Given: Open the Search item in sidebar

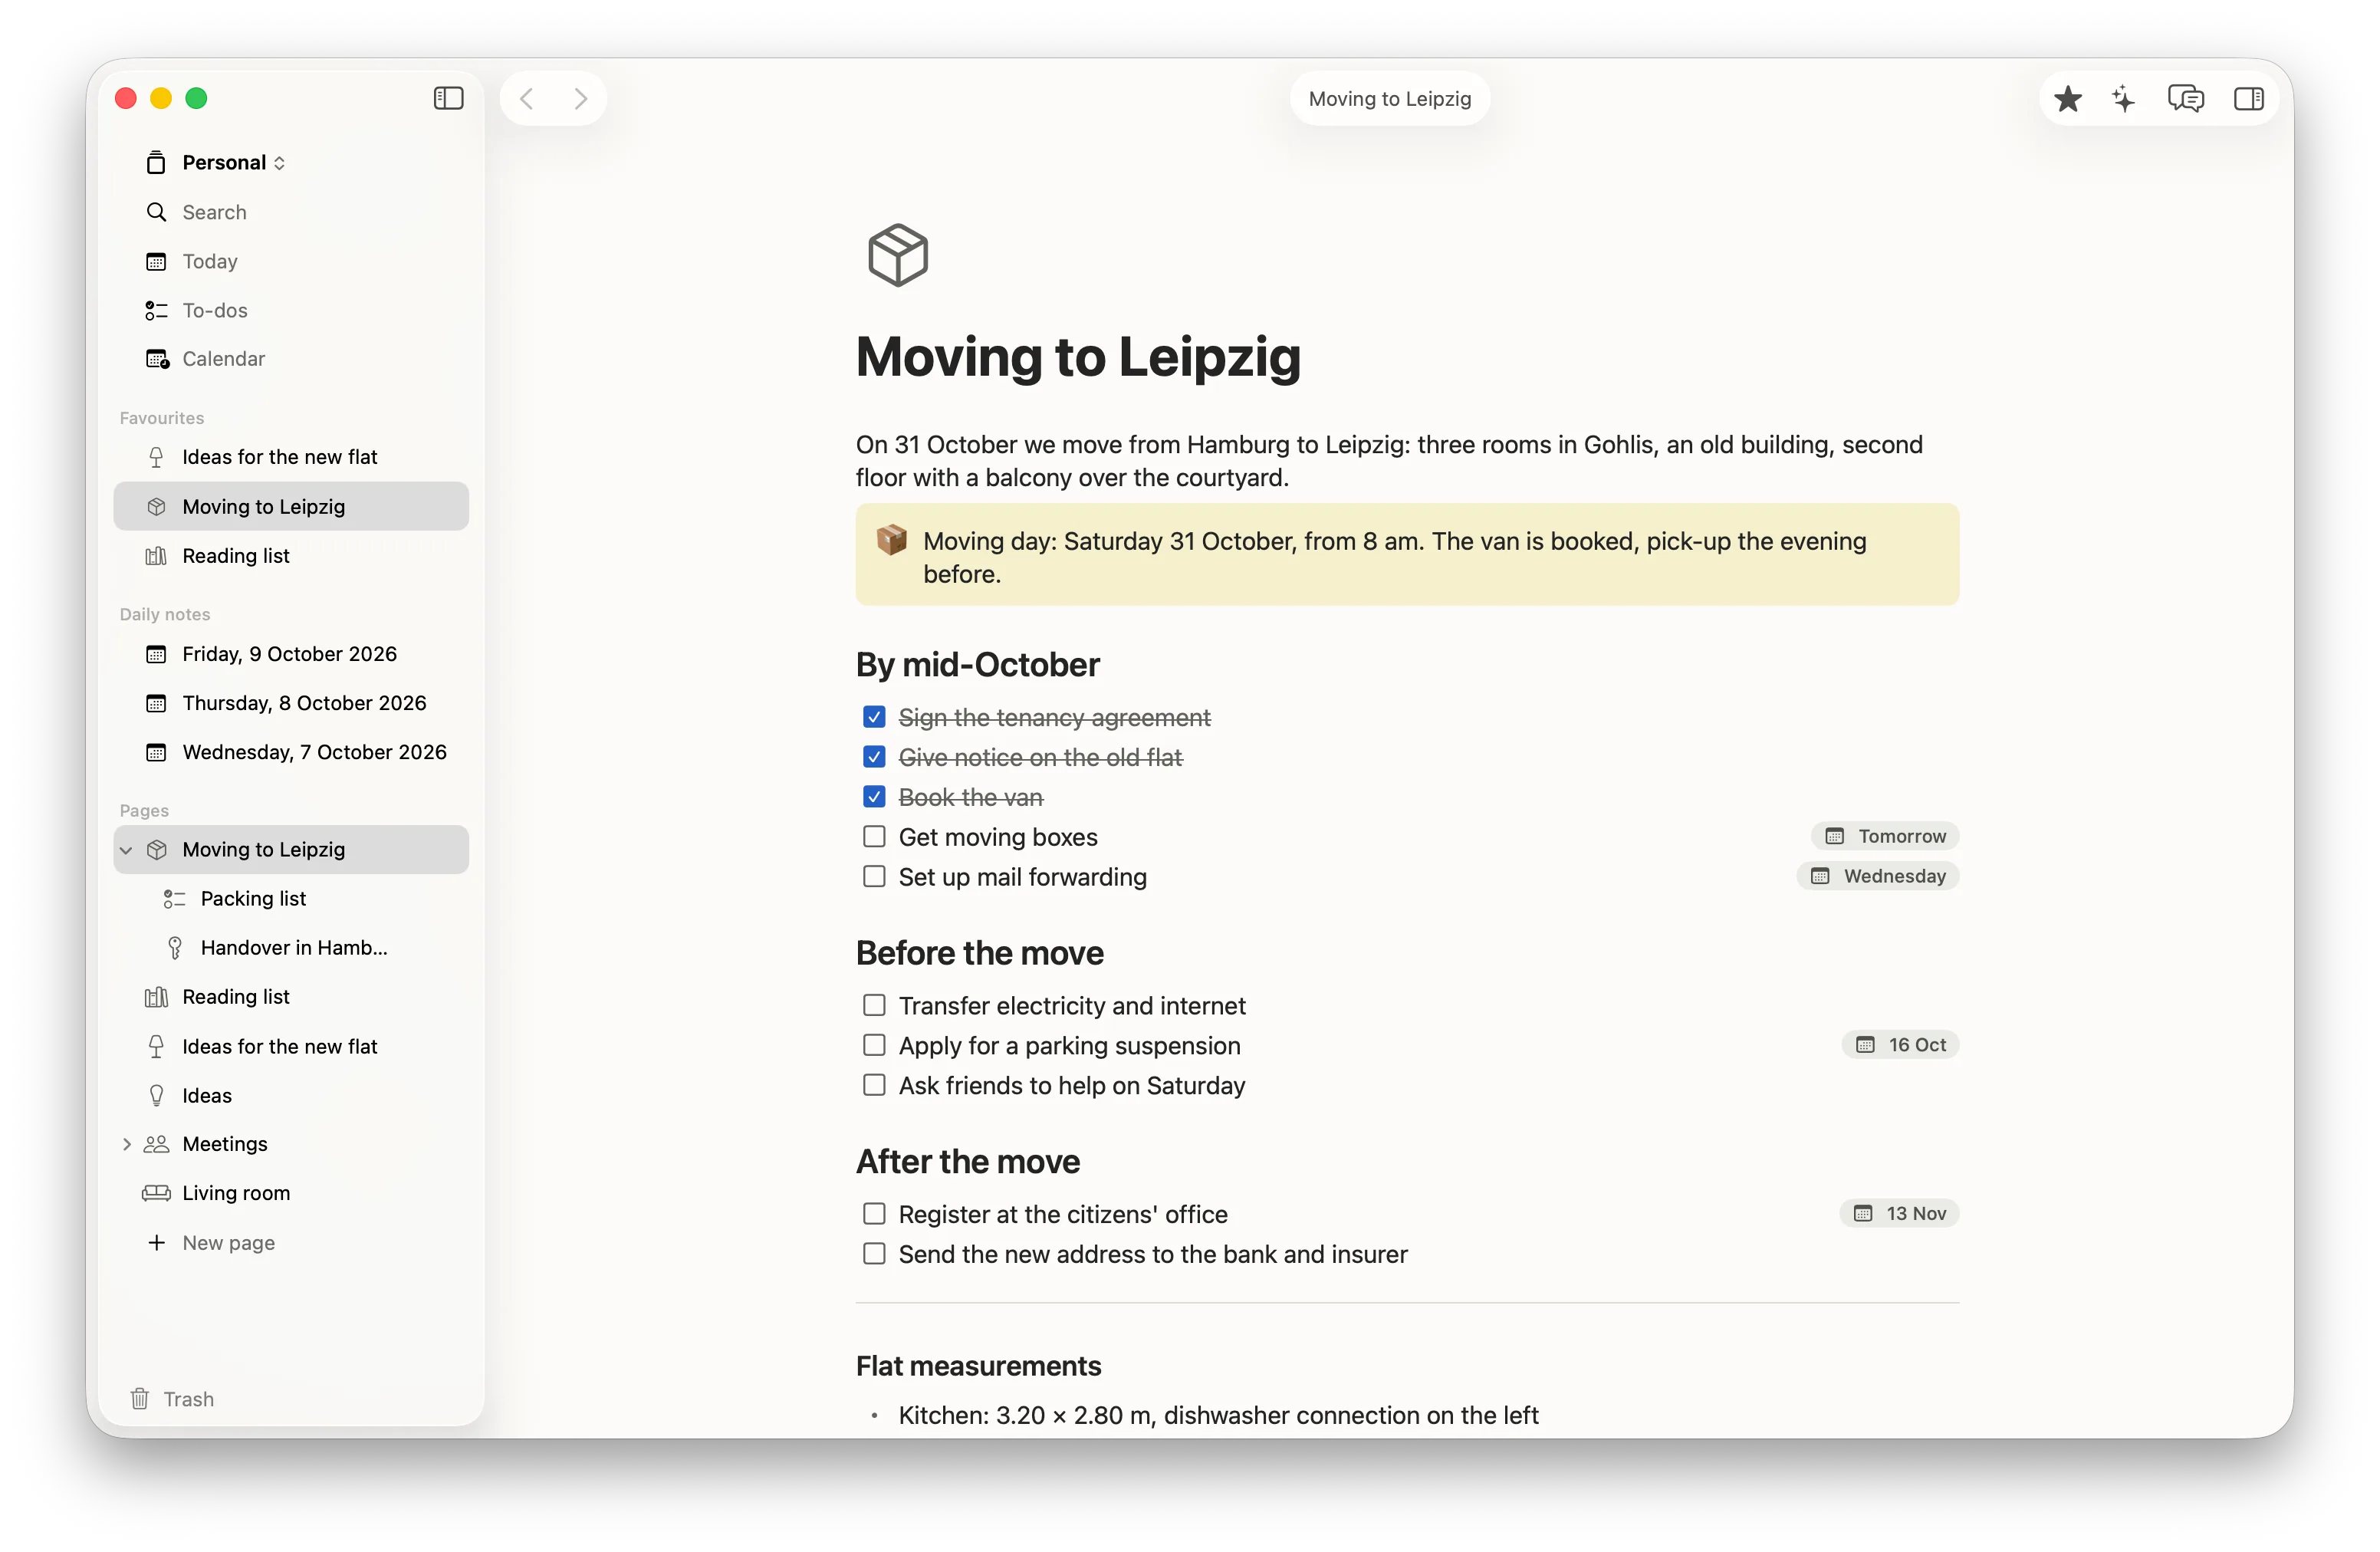Looking at the screenshot, I should (290, 212).
